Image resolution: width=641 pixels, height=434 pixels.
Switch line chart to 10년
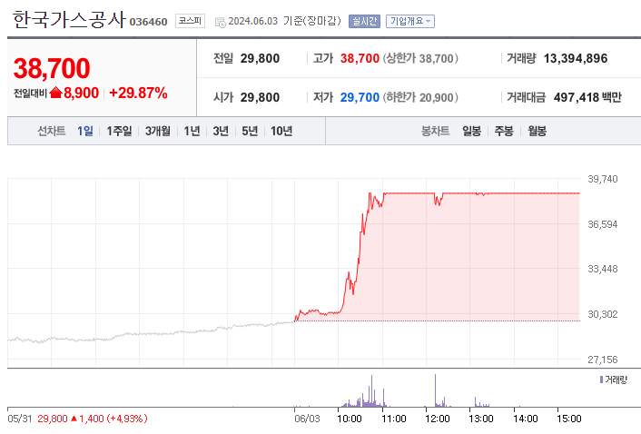click(281, 131)
